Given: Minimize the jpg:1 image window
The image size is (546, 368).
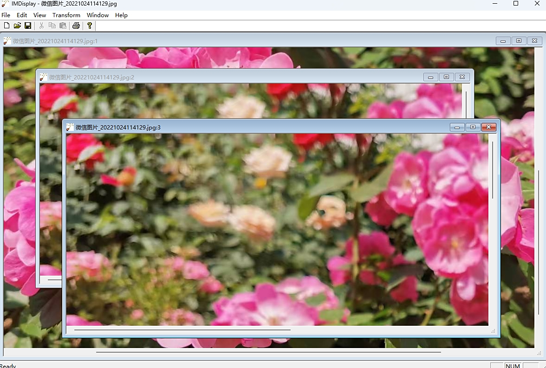Looking at the screenshot, I should point(503,41).
